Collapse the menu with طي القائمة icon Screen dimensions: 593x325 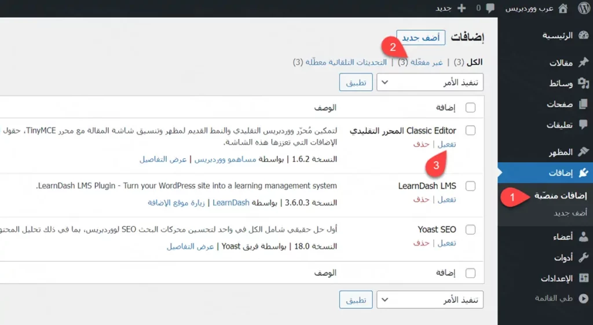tap(583, 298)
